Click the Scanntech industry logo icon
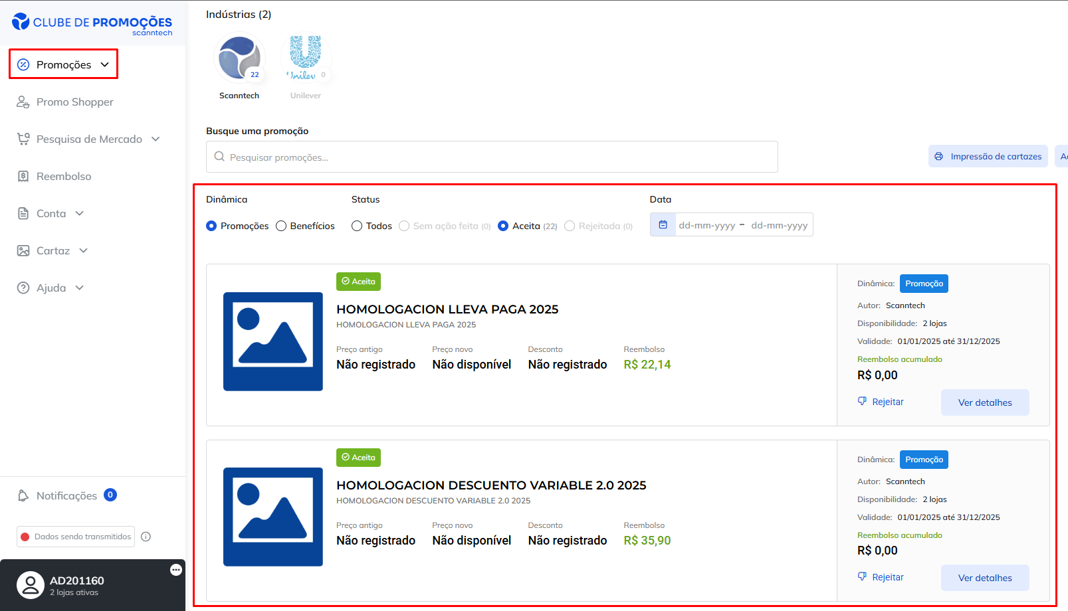The width and height of the screenshot is (1068, 611). click(239, 58)
